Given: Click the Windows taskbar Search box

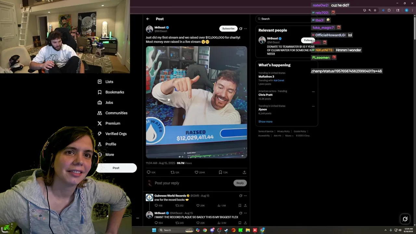Looking at the screenshot, I should coord(176,230).
